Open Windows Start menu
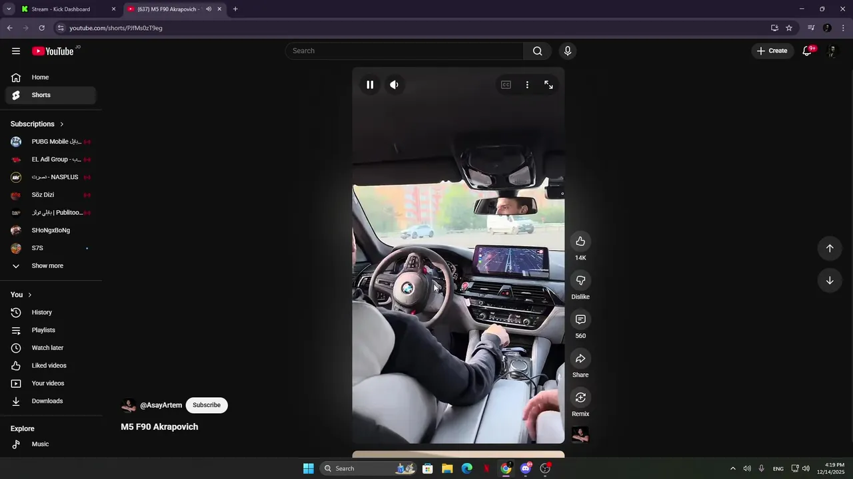 click(309, 468)
